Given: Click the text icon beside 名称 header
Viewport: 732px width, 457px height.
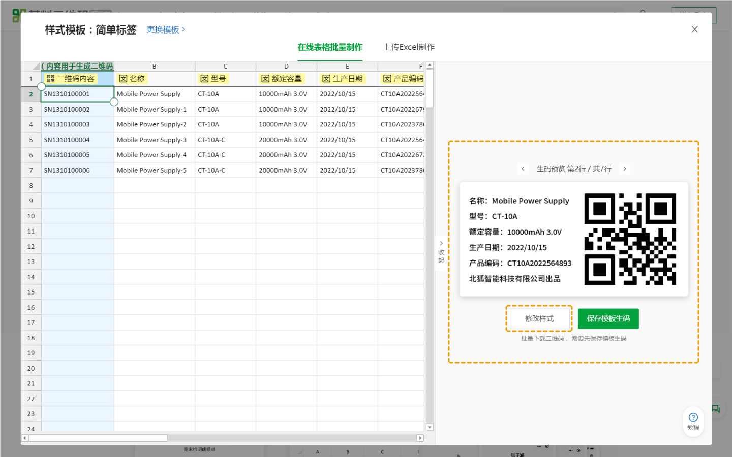Looking at the screenshot, I should tap(123, 79).
